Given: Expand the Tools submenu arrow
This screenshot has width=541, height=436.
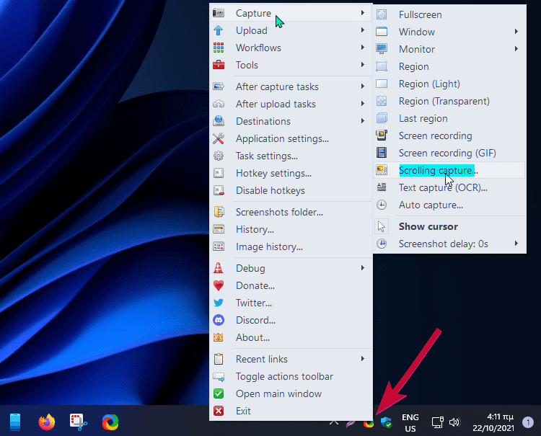Looking at the screenshot, I should coord(362,64).
